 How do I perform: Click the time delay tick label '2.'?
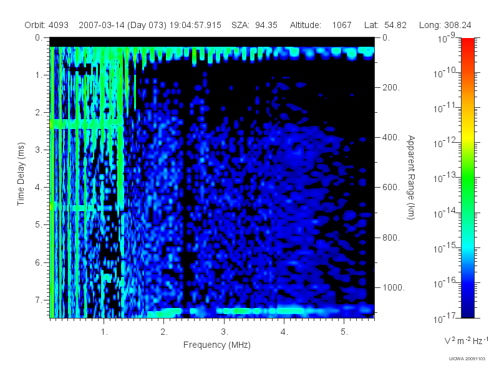[39, 113]
